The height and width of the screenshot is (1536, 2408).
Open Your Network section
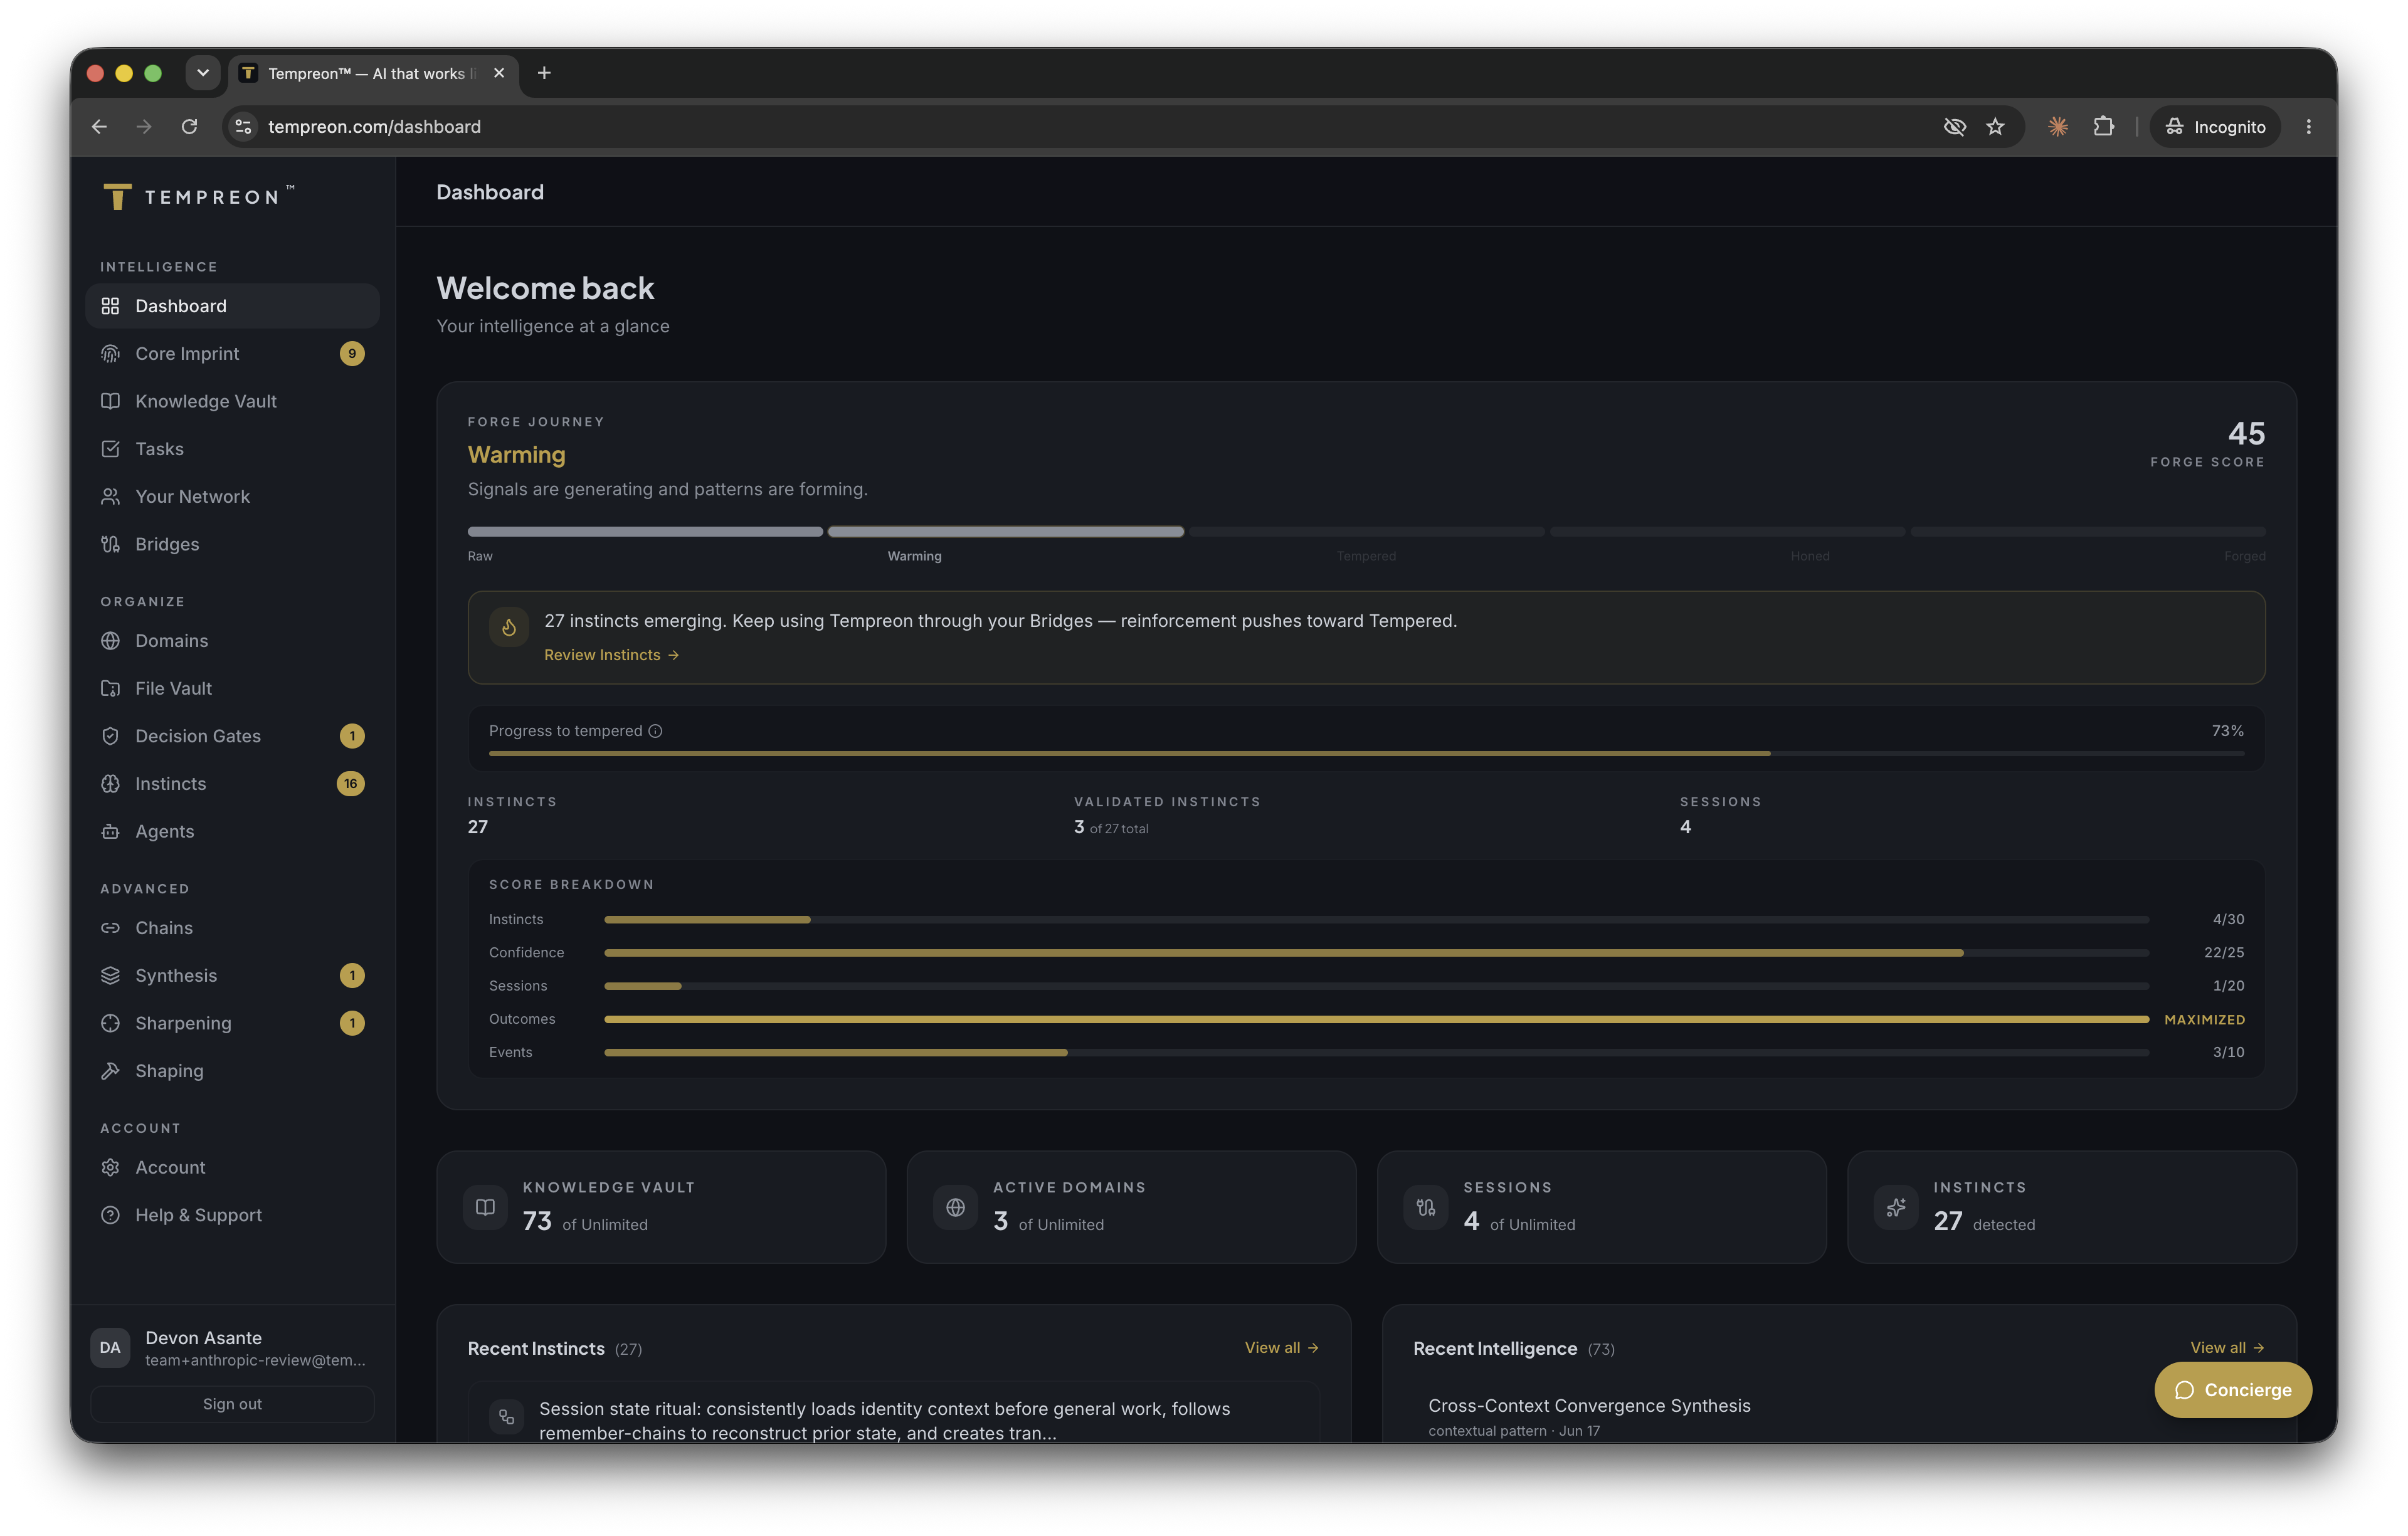pyautogui.click(x=232, y=497)
